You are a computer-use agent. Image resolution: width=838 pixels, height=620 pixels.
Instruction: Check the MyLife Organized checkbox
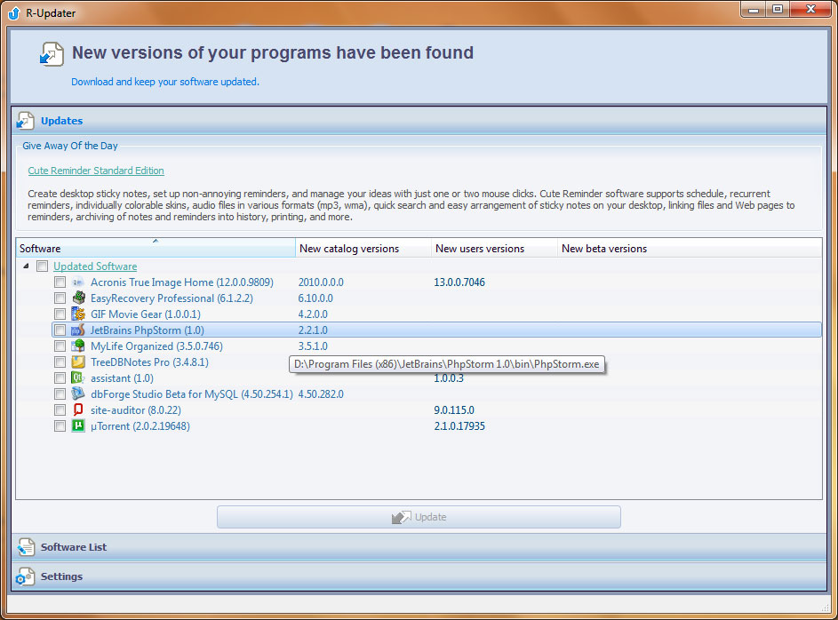(x=60, y=346)
